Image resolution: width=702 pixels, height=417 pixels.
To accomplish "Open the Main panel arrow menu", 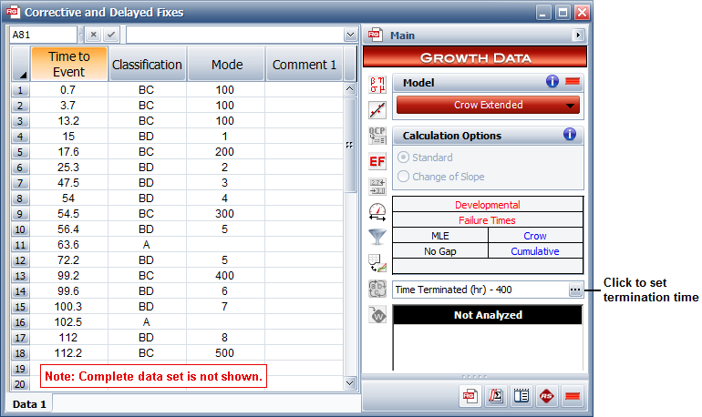I will tap(578, 36).
